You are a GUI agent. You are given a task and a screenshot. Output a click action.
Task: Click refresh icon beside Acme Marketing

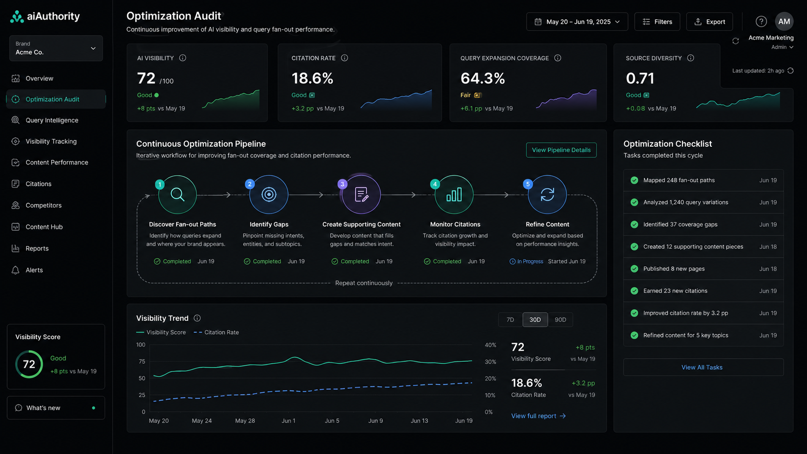[x=736, y=41]
